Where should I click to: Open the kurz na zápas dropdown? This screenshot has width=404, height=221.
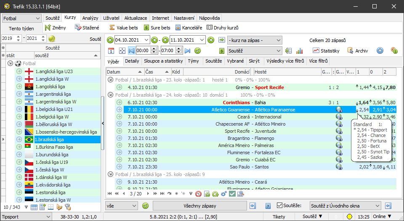[x=255, y=40]
